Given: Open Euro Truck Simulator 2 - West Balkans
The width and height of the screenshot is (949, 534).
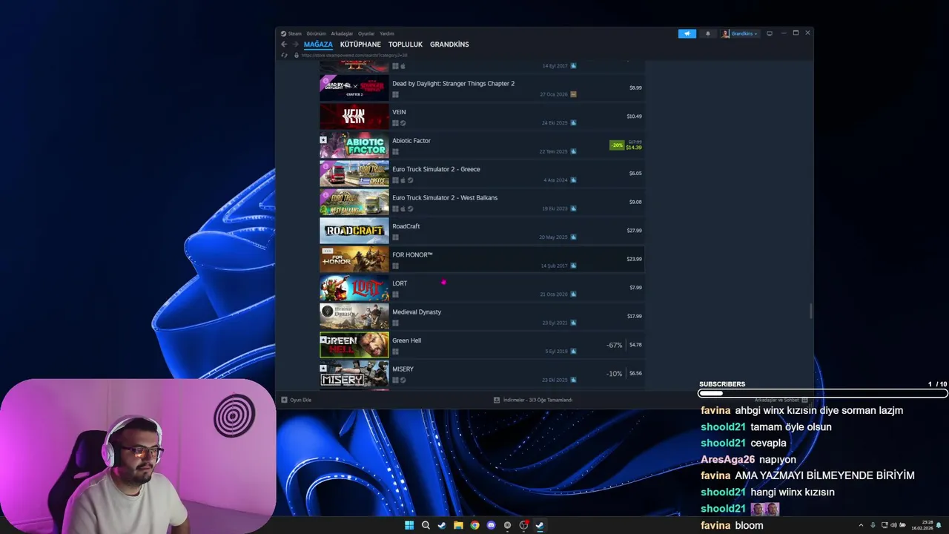Looking at the screenshot, I should [x=482, y=202].
